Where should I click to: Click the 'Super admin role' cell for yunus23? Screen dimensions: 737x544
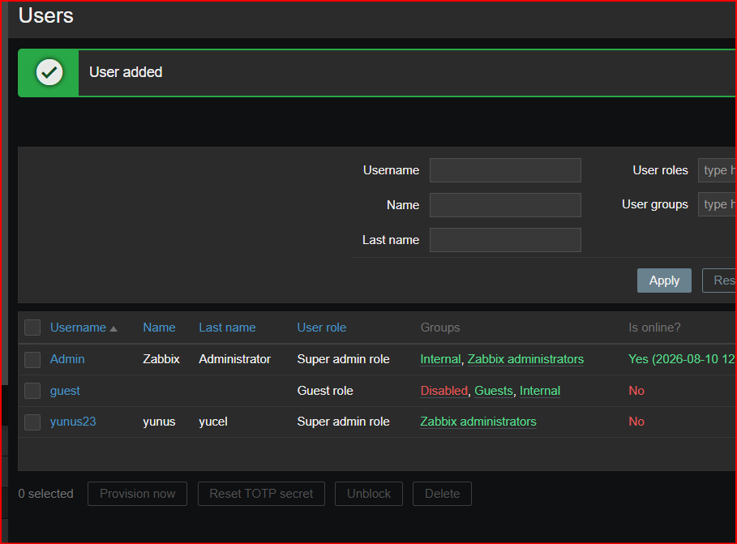tap(343, 422)
